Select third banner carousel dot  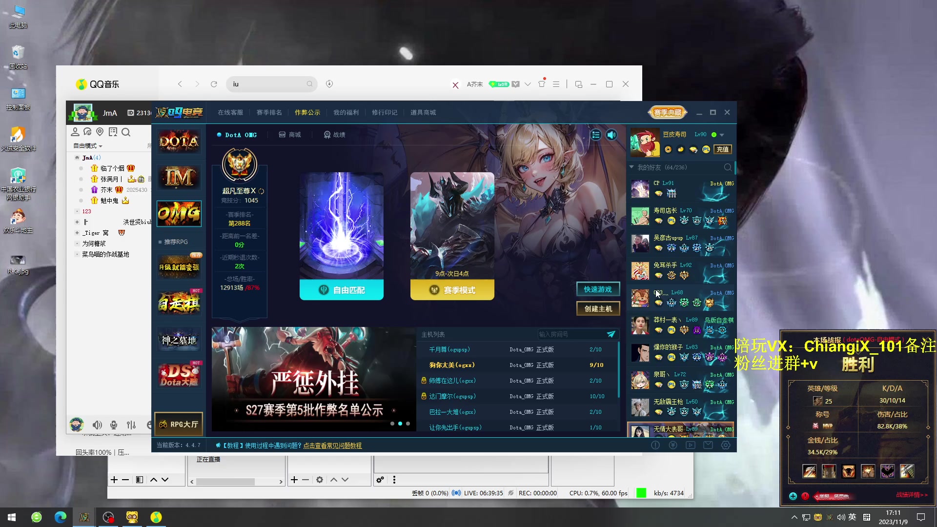(408, 424)
